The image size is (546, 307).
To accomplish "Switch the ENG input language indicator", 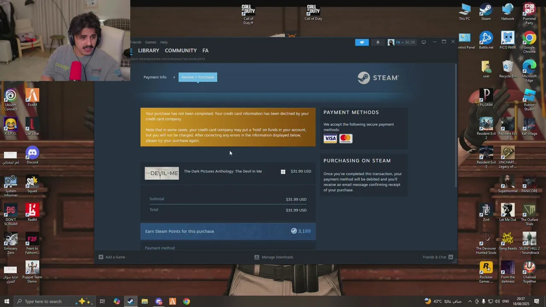I will 505,301.
